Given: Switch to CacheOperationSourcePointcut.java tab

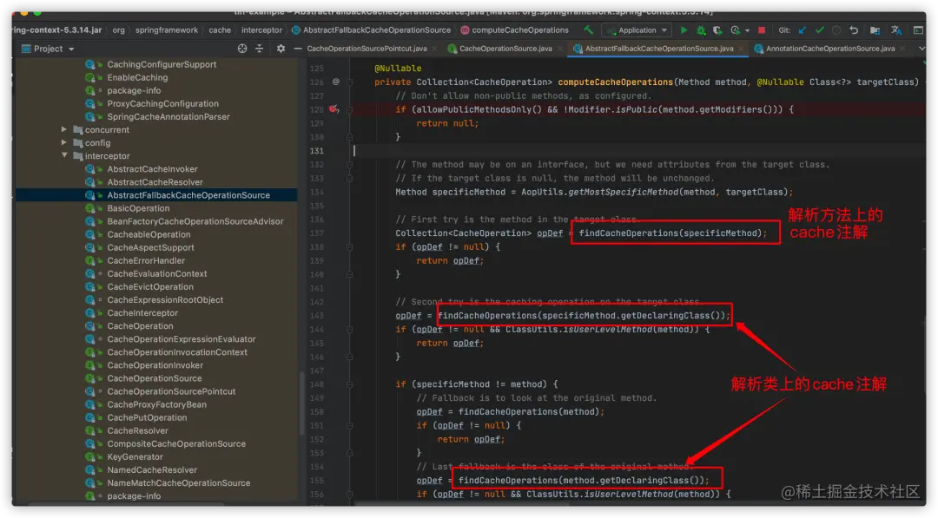Looking at the screenshot, I should pyautogui.click(x=367, y=49).
